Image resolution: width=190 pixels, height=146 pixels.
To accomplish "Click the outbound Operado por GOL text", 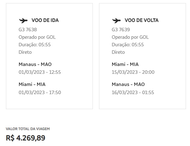I will click(x=37, y=37).
